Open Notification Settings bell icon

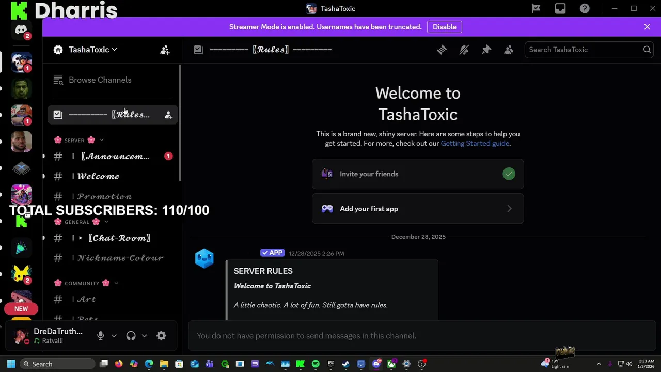(464, 50)
